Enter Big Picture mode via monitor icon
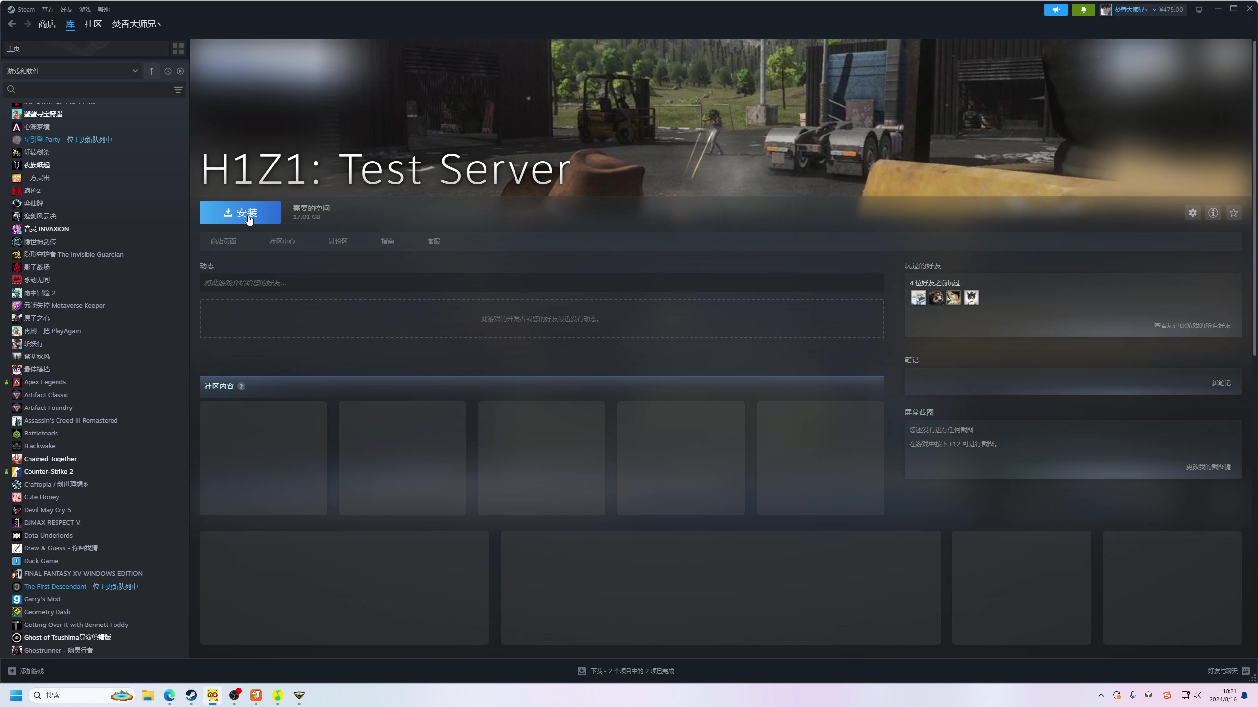This screenshot has height=707, width=1258. coord(1199,9)
